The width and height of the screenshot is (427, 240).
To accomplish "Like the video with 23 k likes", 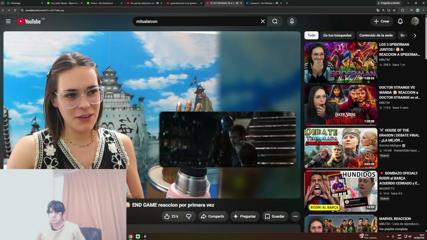I will pyautogui.click(x=171, y=216).
